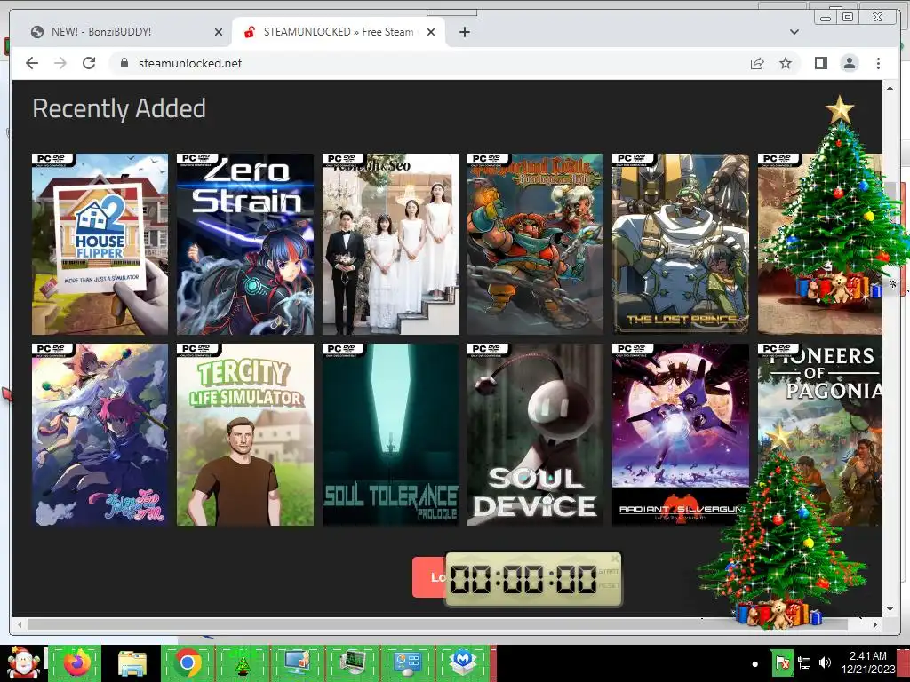This screenshot has width=910, height=682.
Task: Open the Chrome profile avatar
Action: coord(850,63)
